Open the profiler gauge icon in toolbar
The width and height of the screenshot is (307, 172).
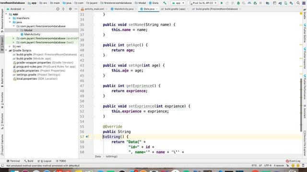tap(249, 3)
